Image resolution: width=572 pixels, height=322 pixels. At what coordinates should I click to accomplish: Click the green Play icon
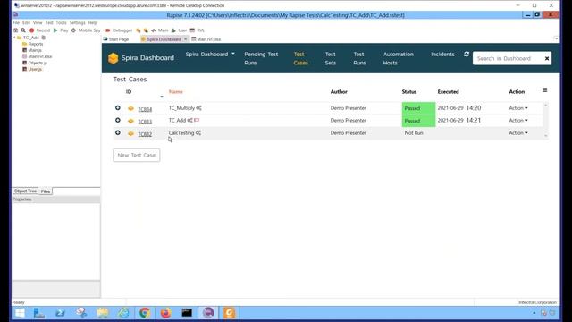coord(55,30)
